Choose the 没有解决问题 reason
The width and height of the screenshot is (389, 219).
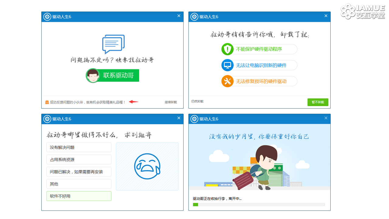tap(79, 147)
